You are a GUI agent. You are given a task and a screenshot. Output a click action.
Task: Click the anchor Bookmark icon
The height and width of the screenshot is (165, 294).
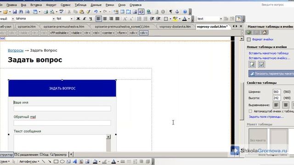177,12
